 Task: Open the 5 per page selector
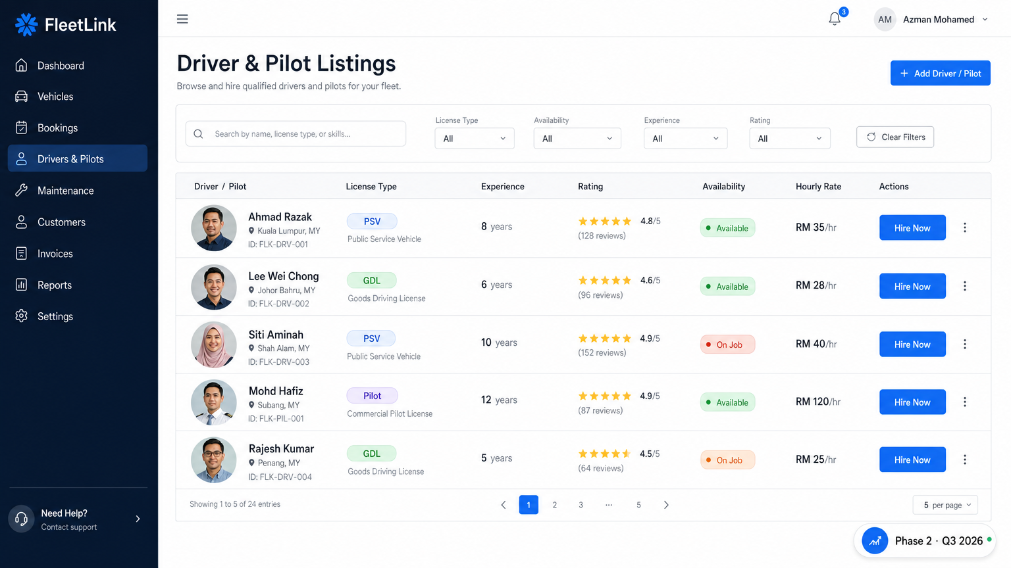pyautogui.click(x=945, y=504)
